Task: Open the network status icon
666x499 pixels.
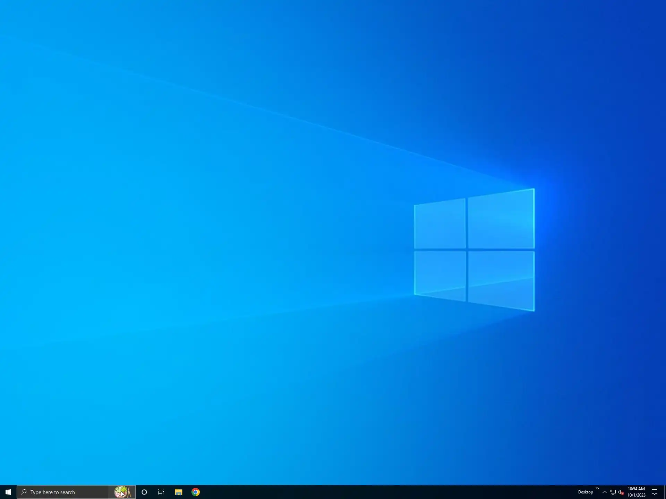Action: point(613,492)
